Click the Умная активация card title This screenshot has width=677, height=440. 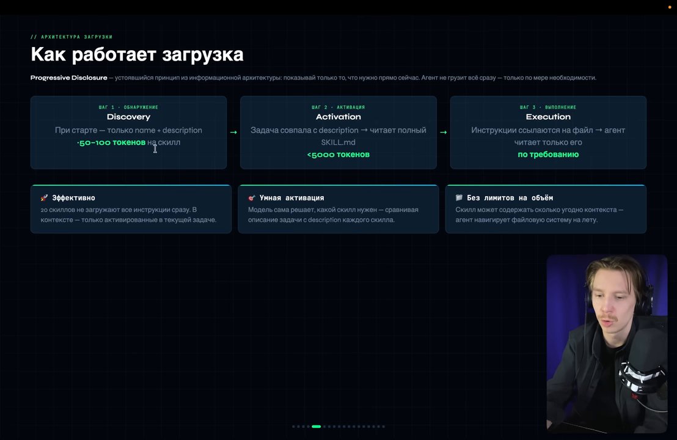tap(292, 198)
